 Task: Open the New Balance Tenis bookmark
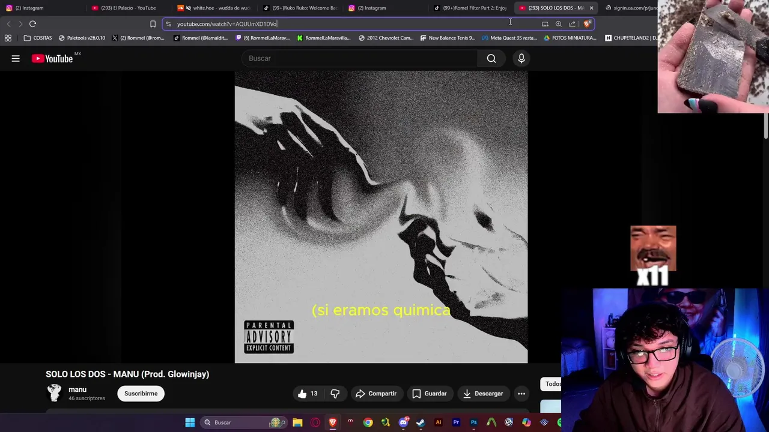448,38
